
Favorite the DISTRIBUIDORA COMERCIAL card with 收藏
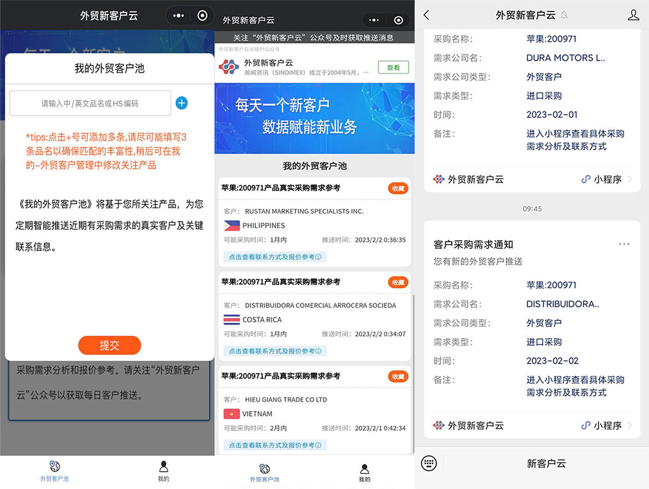[398, 283]
